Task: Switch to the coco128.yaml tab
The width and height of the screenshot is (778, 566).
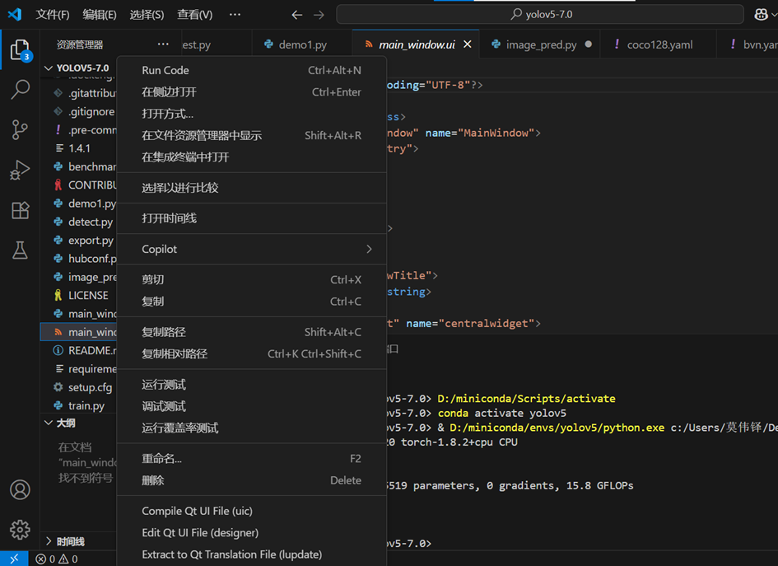Action: pos(659,44)
